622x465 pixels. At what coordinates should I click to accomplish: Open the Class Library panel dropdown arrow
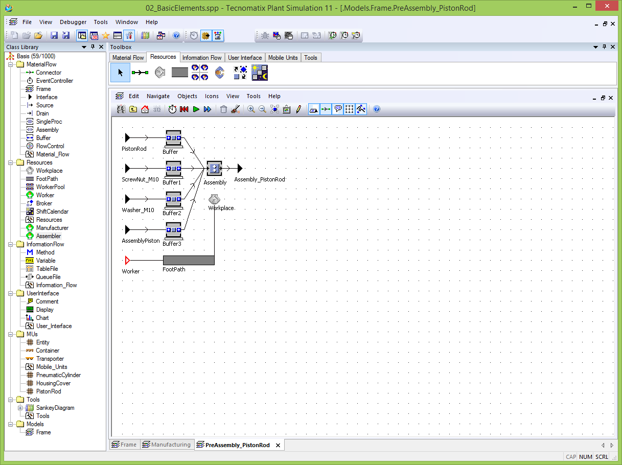[84, 47]
